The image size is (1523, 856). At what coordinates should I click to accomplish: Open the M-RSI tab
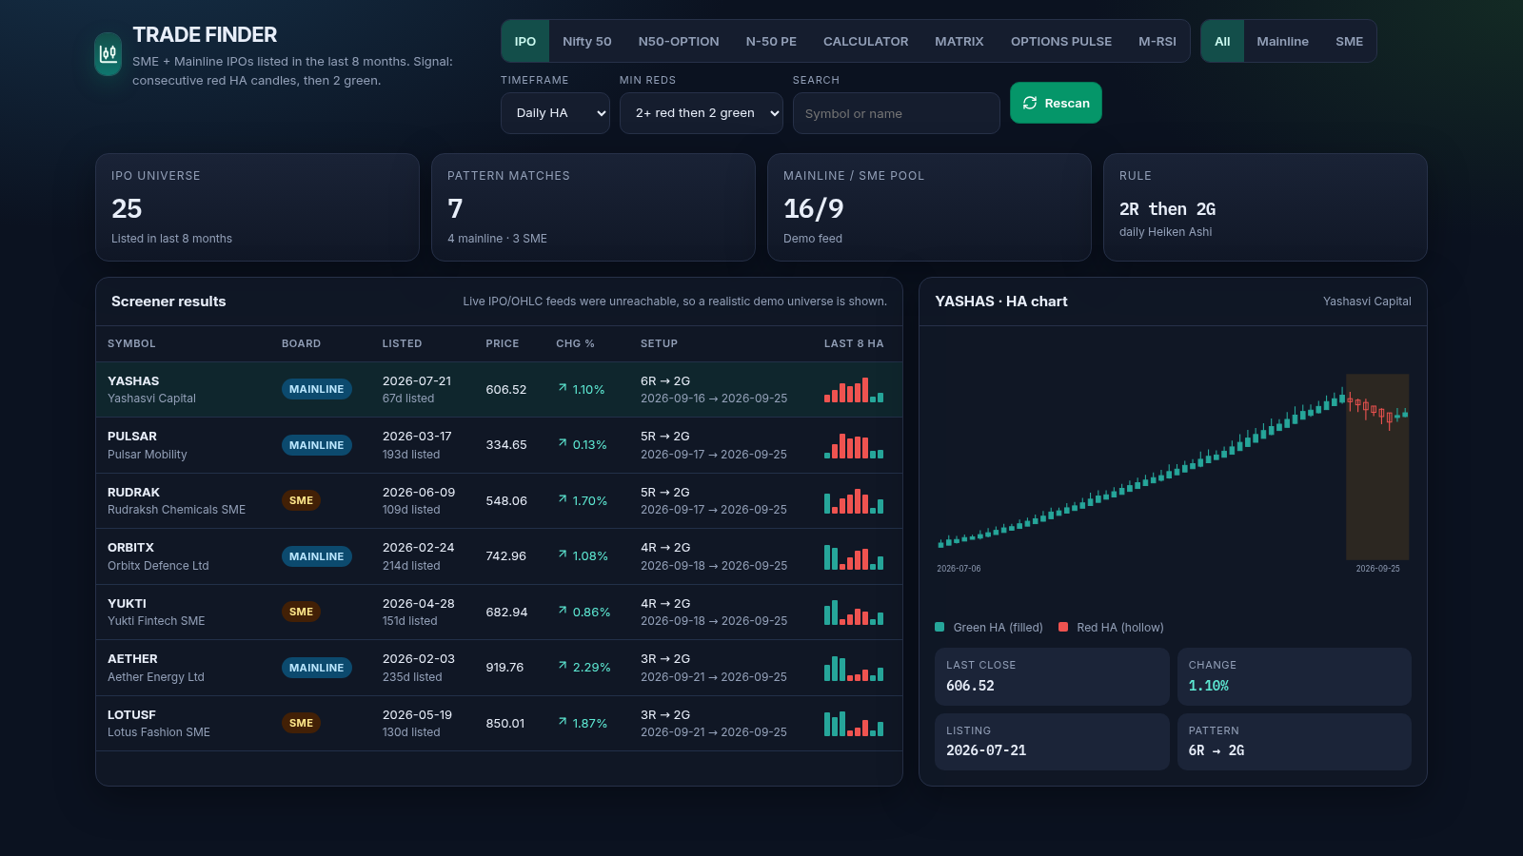[1157, 42]
